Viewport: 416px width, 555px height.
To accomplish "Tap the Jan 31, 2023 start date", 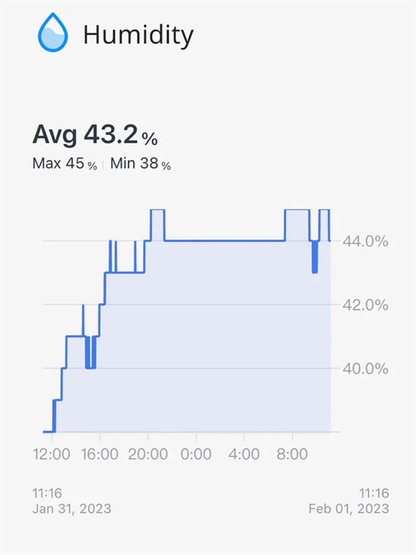I will click(x=72, y=509).
